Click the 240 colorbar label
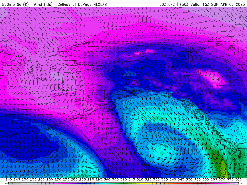Image resolution: width=247 pixels, height=185 pixels. 9,179
